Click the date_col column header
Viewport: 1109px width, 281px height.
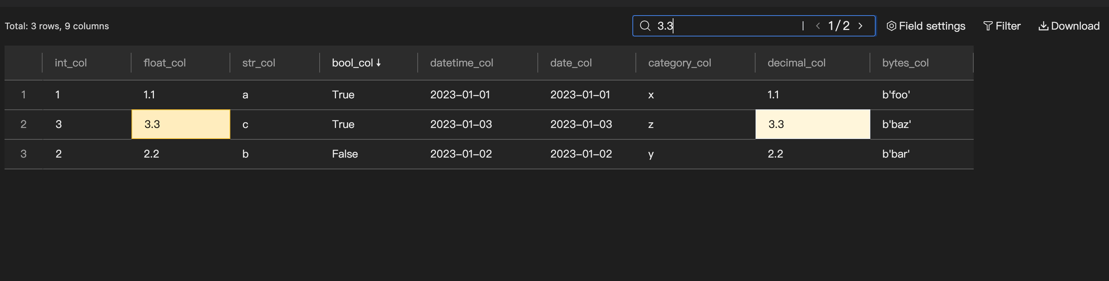(571, 63)
